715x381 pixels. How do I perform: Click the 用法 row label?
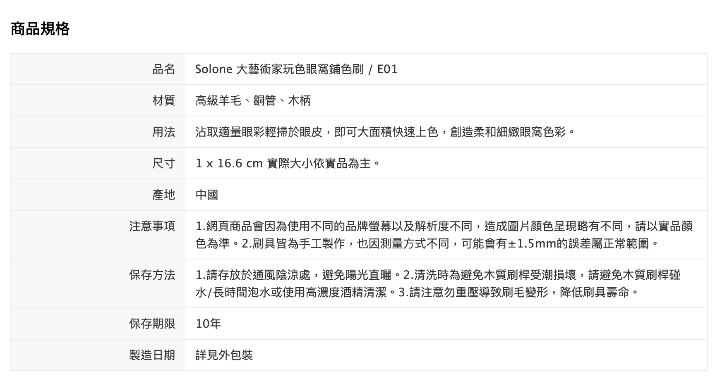point(163,132)
